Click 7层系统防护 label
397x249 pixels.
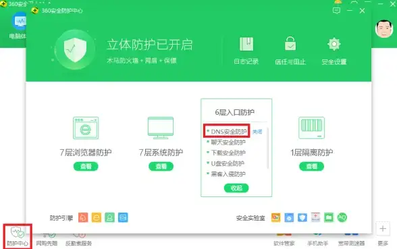pos(161,153)
